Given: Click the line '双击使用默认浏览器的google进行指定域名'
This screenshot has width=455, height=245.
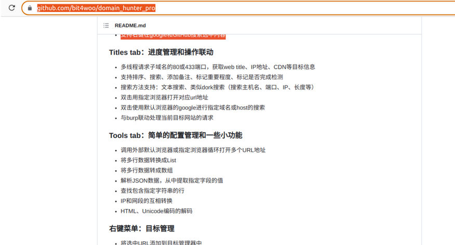Looking at the screenshot, I should [193, 108].
